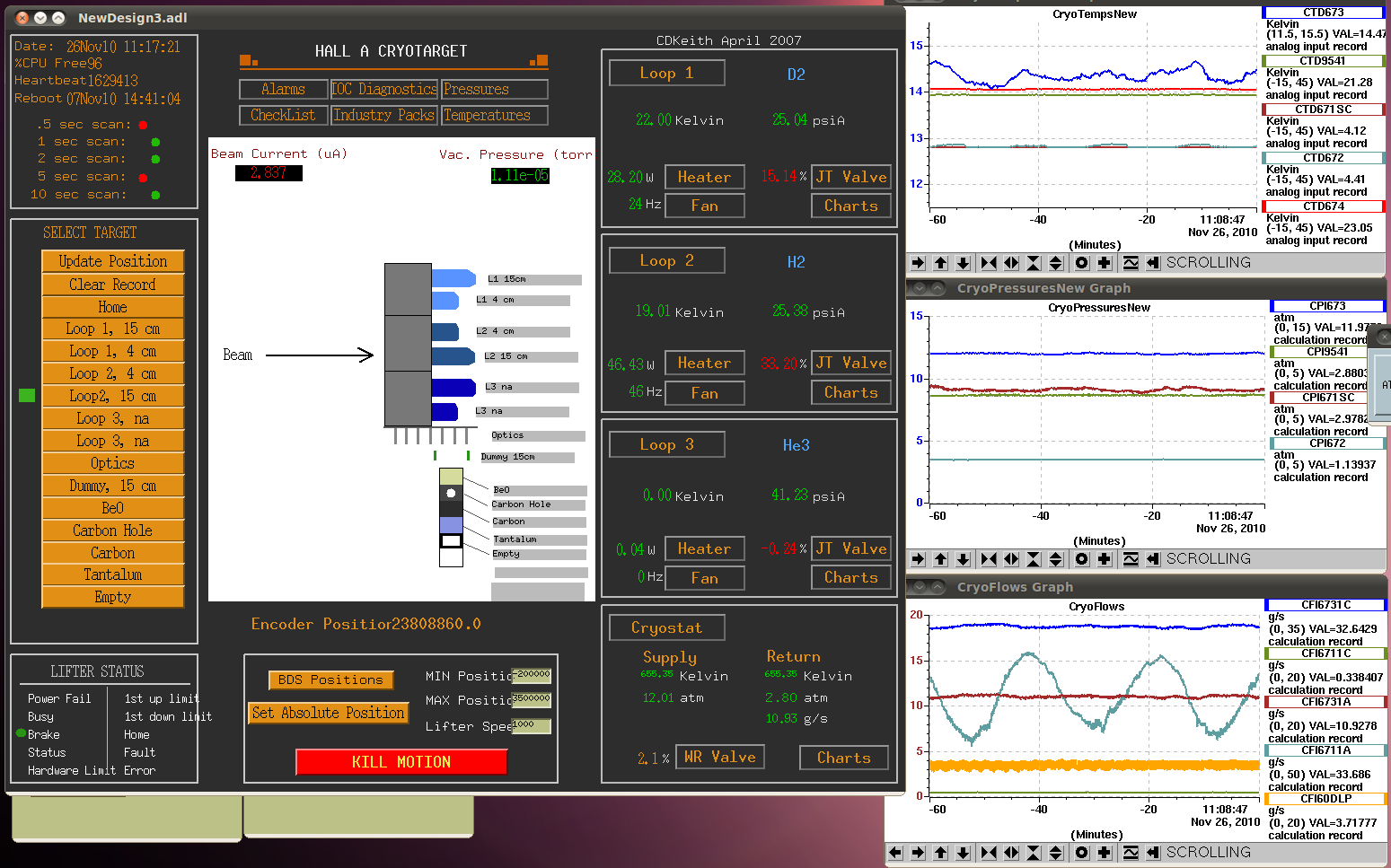Open the IOC Diagnostics menu
Screen dimensions: 1391x868
click(384, 89)
